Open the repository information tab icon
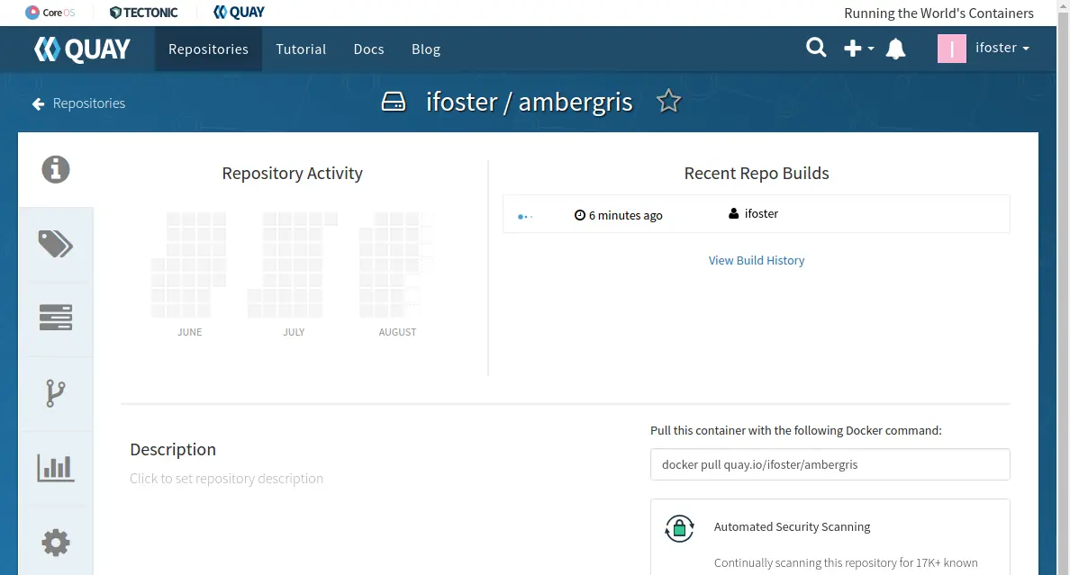1070x575 pixels. (x=56, y=169)
